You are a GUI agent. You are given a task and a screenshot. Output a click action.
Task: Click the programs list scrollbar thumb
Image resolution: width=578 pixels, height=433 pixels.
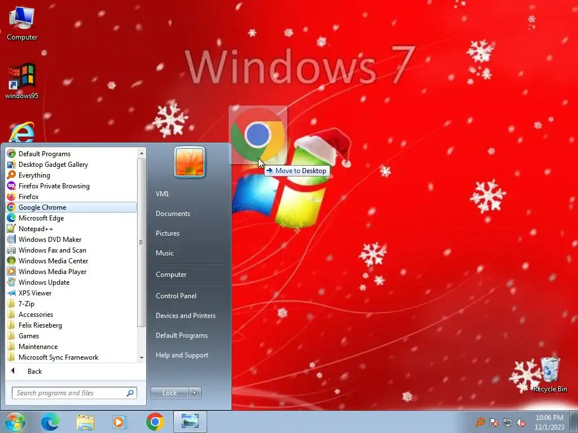[x=142, y=242]
